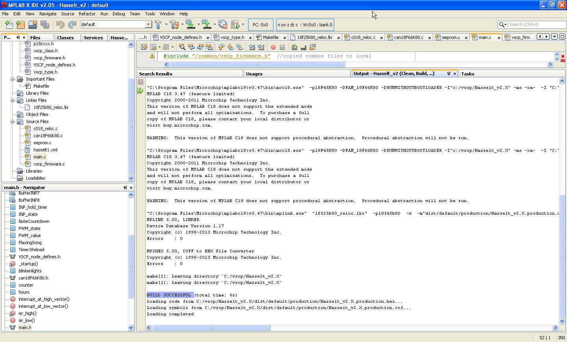This screenshot has width=567, height=342.
Task: Collapse the Source Files folder
Action: (x=13, y=121)
